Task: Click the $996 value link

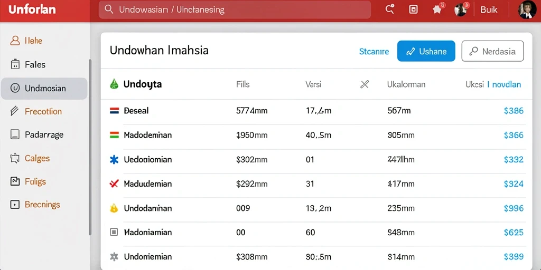Action: point(514,208)
